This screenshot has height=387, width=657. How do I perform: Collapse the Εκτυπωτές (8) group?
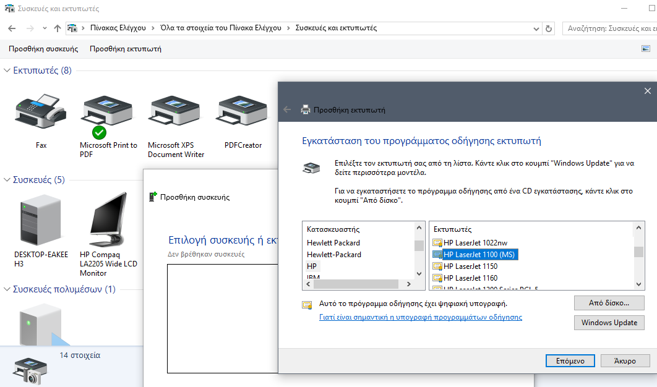point(7,70)
